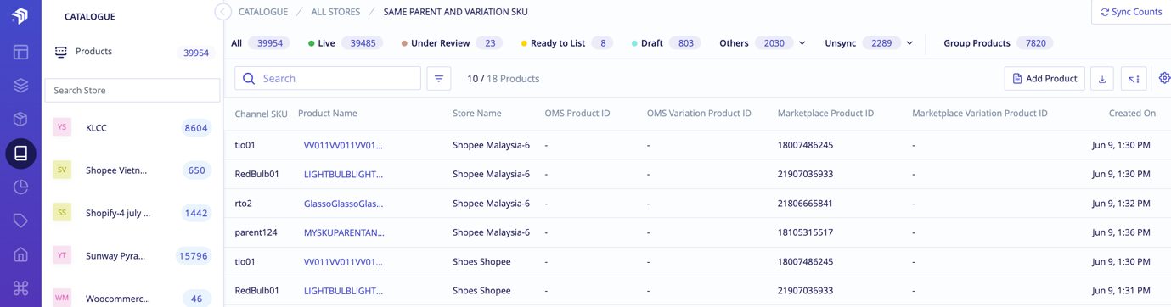The height and width of the screenshot is (307, 1171).
Task: Click the 8604 count badge for KLCC
Action: point(196,128)
